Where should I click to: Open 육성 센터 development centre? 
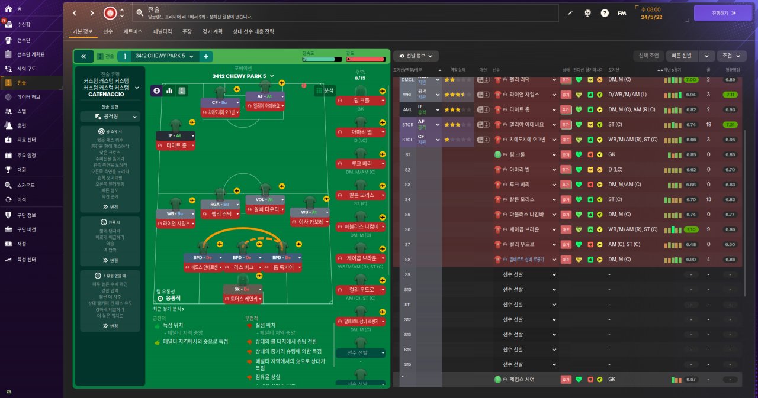point(31,260)
